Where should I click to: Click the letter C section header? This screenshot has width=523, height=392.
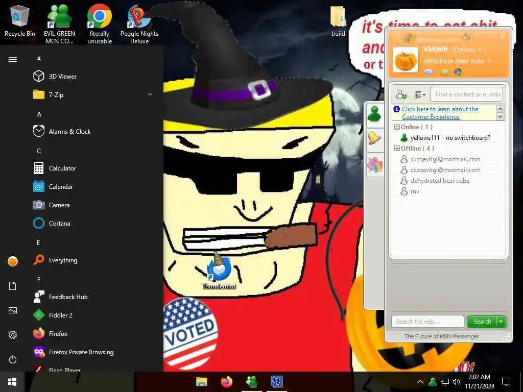[39, 151]
